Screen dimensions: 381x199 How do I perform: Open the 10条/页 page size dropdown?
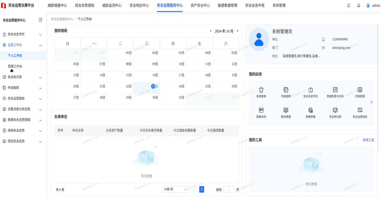(175, 189)
